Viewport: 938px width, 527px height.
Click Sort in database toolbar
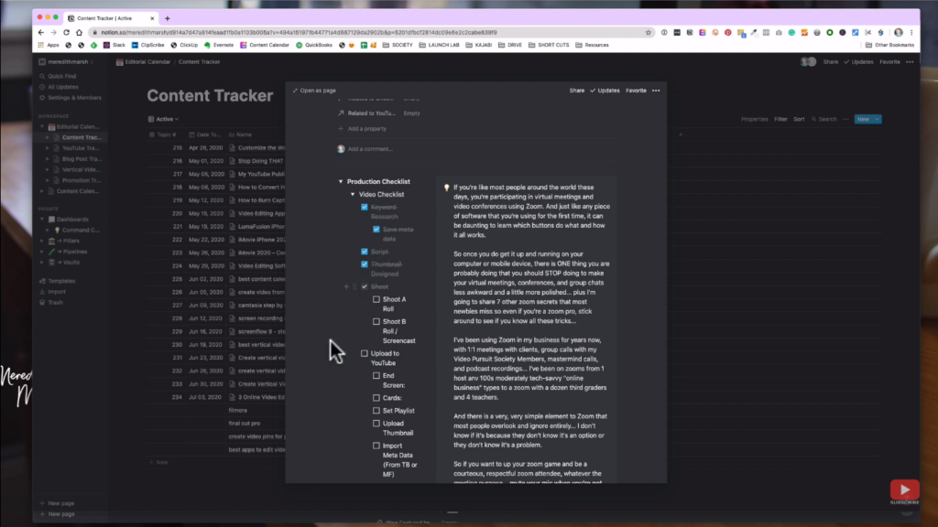[x=799, y=120]
